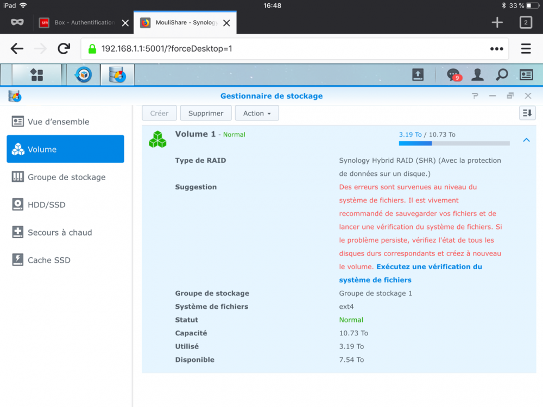Viewport: 543px width, 407px height.
Task: Click the Supprimer button
Action: pyautogui.click(x=206, y=113)
